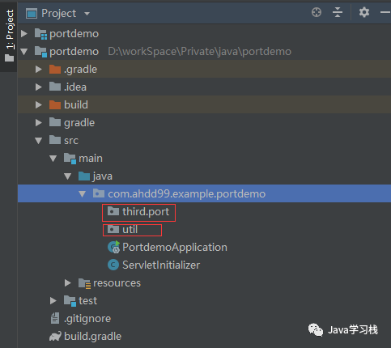Click the test module folder icon

point(70,301)
